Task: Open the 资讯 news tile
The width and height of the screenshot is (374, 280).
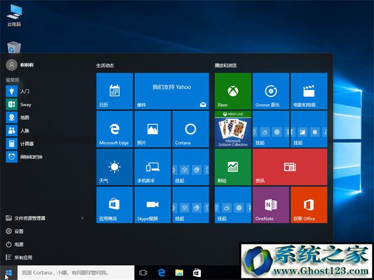Action: point(290,167)
